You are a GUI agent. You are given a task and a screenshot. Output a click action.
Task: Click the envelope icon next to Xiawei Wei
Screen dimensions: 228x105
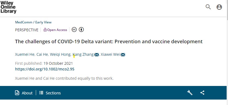(123, 55)
